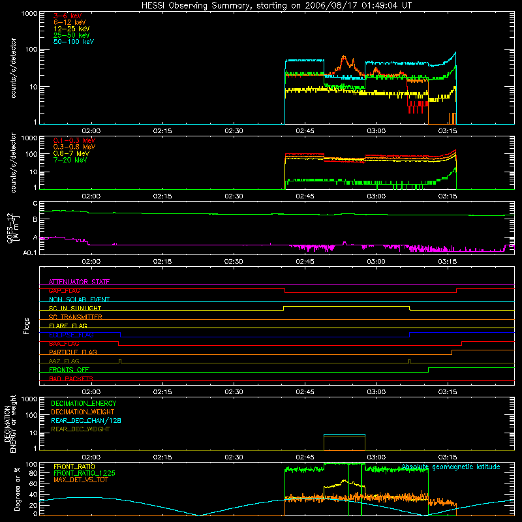
Task: Click the FLARE_FLAG label
Action: pyautogui.click(x=68, y=326)
